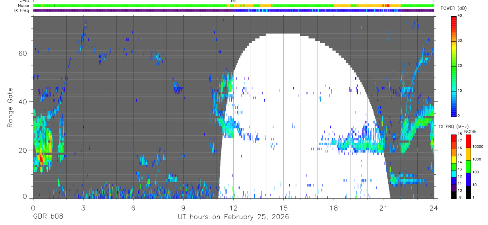
Task: Click the UT hours on February 25, 2026 title
Action: coord(233,217)
